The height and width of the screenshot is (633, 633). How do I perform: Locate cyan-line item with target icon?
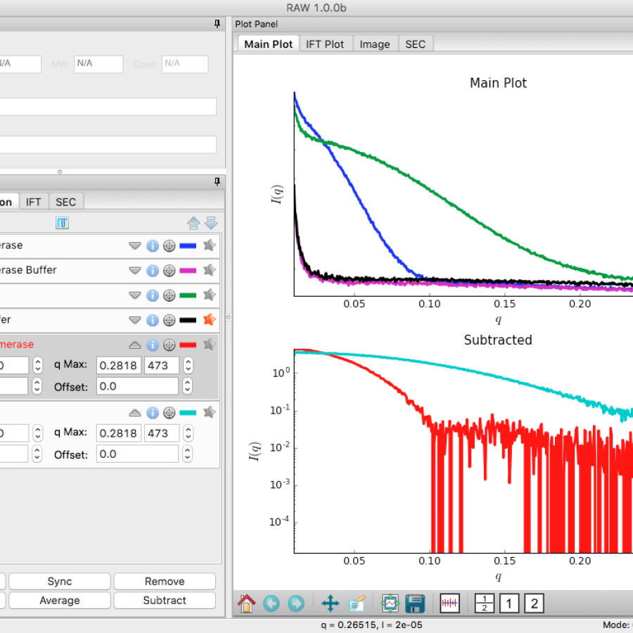169,413
